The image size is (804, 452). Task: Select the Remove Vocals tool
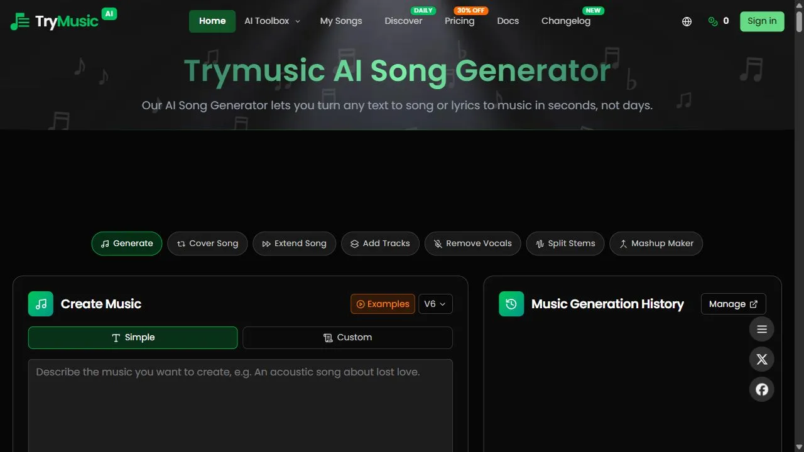(x=472, y=244)
